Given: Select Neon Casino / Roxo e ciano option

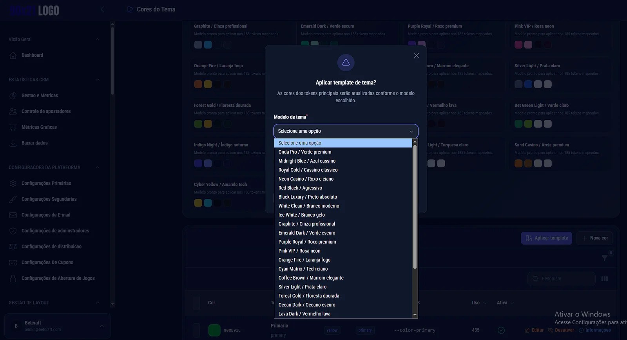Looking at the screenshot, I should click(x=343, y=179).
